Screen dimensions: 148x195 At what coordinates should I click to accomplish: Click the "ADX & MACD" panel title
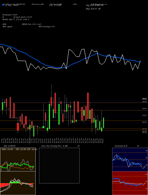[9, 146]
